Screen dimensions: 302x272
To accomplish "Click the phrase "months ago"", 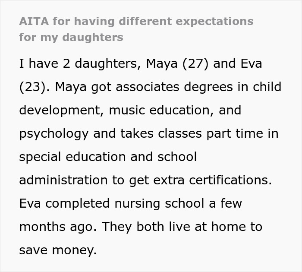I will pos(57,227).
